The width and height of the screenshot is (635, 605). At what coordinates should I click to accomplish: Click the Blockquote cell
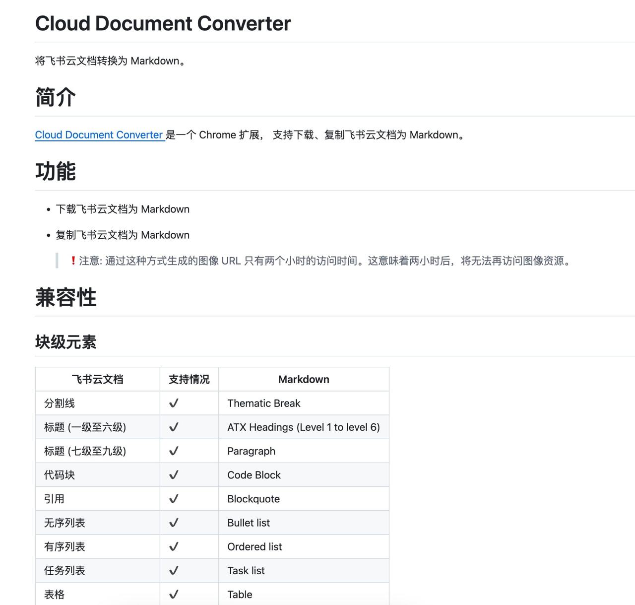point(304,498)
